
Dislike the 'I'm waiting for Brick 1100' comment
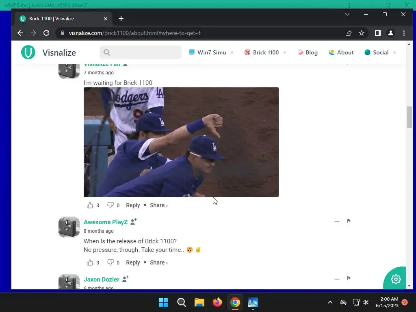coord(110,205)
